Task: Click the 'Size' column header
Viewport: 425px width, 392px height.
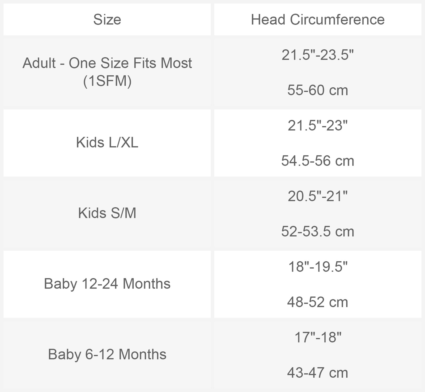Action: [x=107, y=20]
